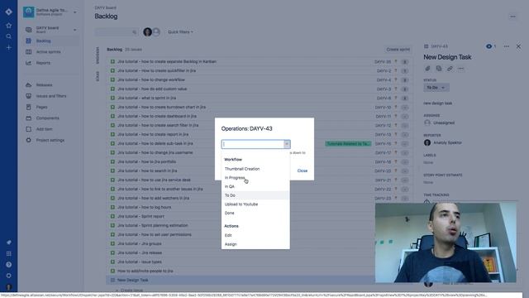The width and height of the screenshot is (529, 298).
Task: Open Starred items in the global sidebar
Action: tap(9, 26)
